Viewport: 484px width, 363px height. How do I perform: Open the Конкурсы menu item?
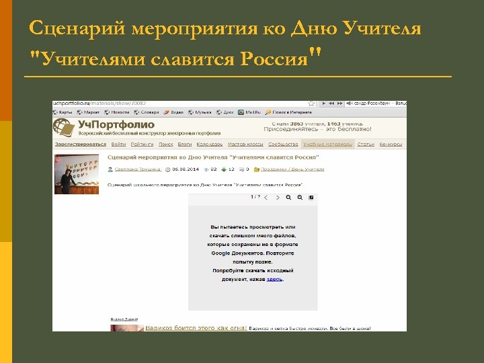[391, 144]
